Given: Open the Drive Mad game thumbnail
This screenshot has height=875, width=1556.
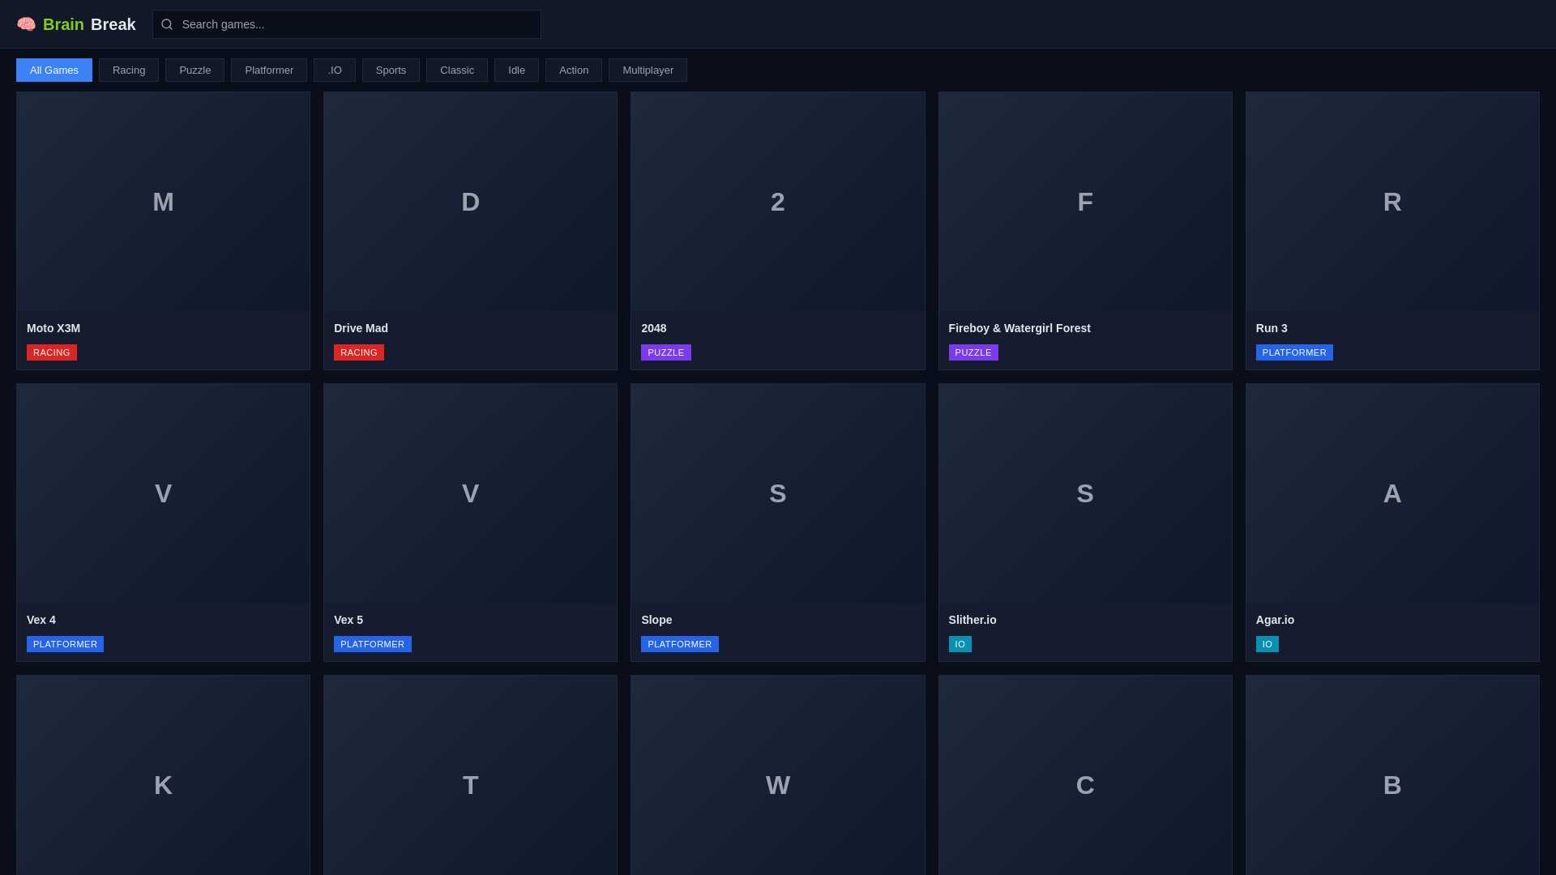Looking at the screenshot, I should tap(470, 202).
